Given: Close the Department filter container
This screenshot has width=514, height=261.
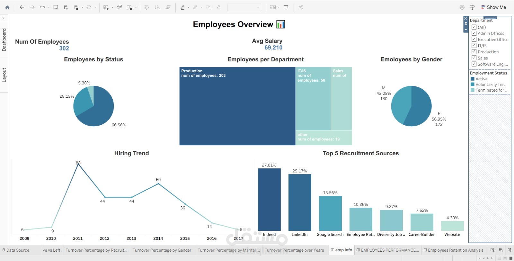Looking at the screenshot, I should point(466,18).
